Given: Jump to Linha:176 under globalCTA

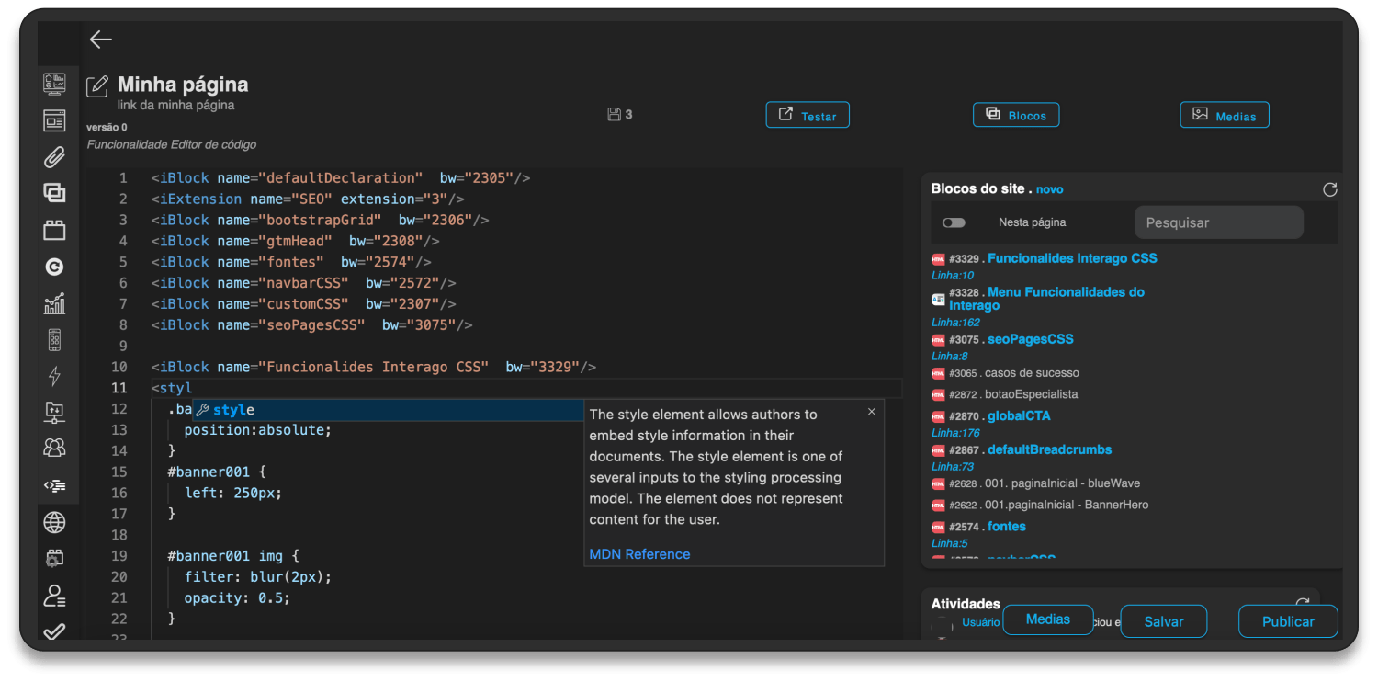Looking at the screenshot, I should point(955,433).
